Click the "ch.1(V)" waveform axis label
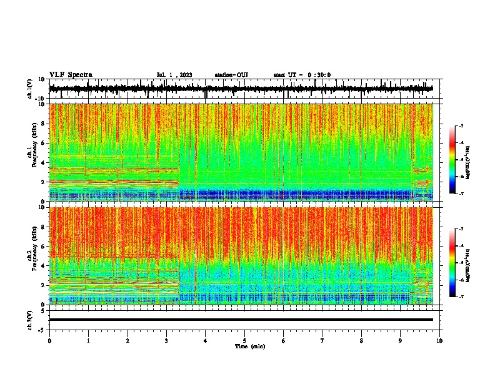 click(30, 89)
